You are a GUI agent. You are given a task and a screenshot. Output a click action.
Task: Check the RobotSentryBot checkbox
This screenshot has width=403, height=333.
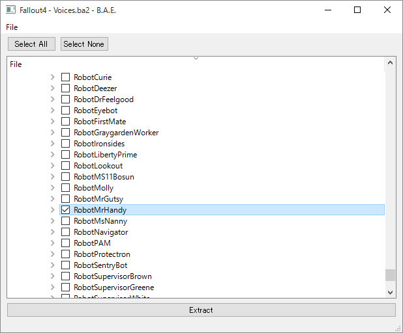point(66,265)
